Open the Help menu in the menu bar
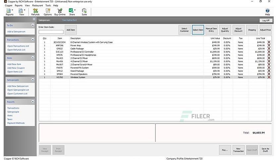Screen dimensions: 277x160 tap(56, 6)
